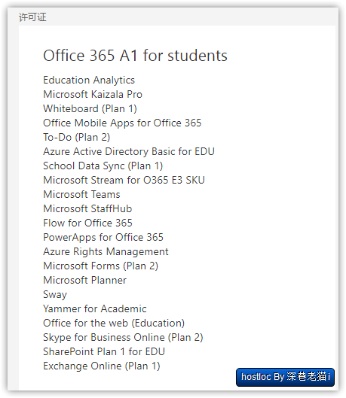
Task: Select the Microsoft Planner entry
Action: pos(84,280)
